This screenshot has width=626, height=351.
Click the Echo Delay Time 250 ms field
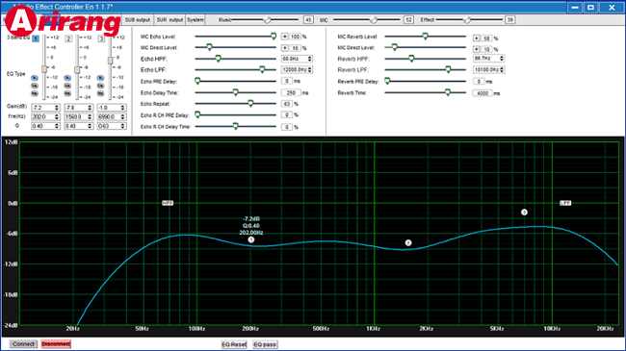point(291,93)
